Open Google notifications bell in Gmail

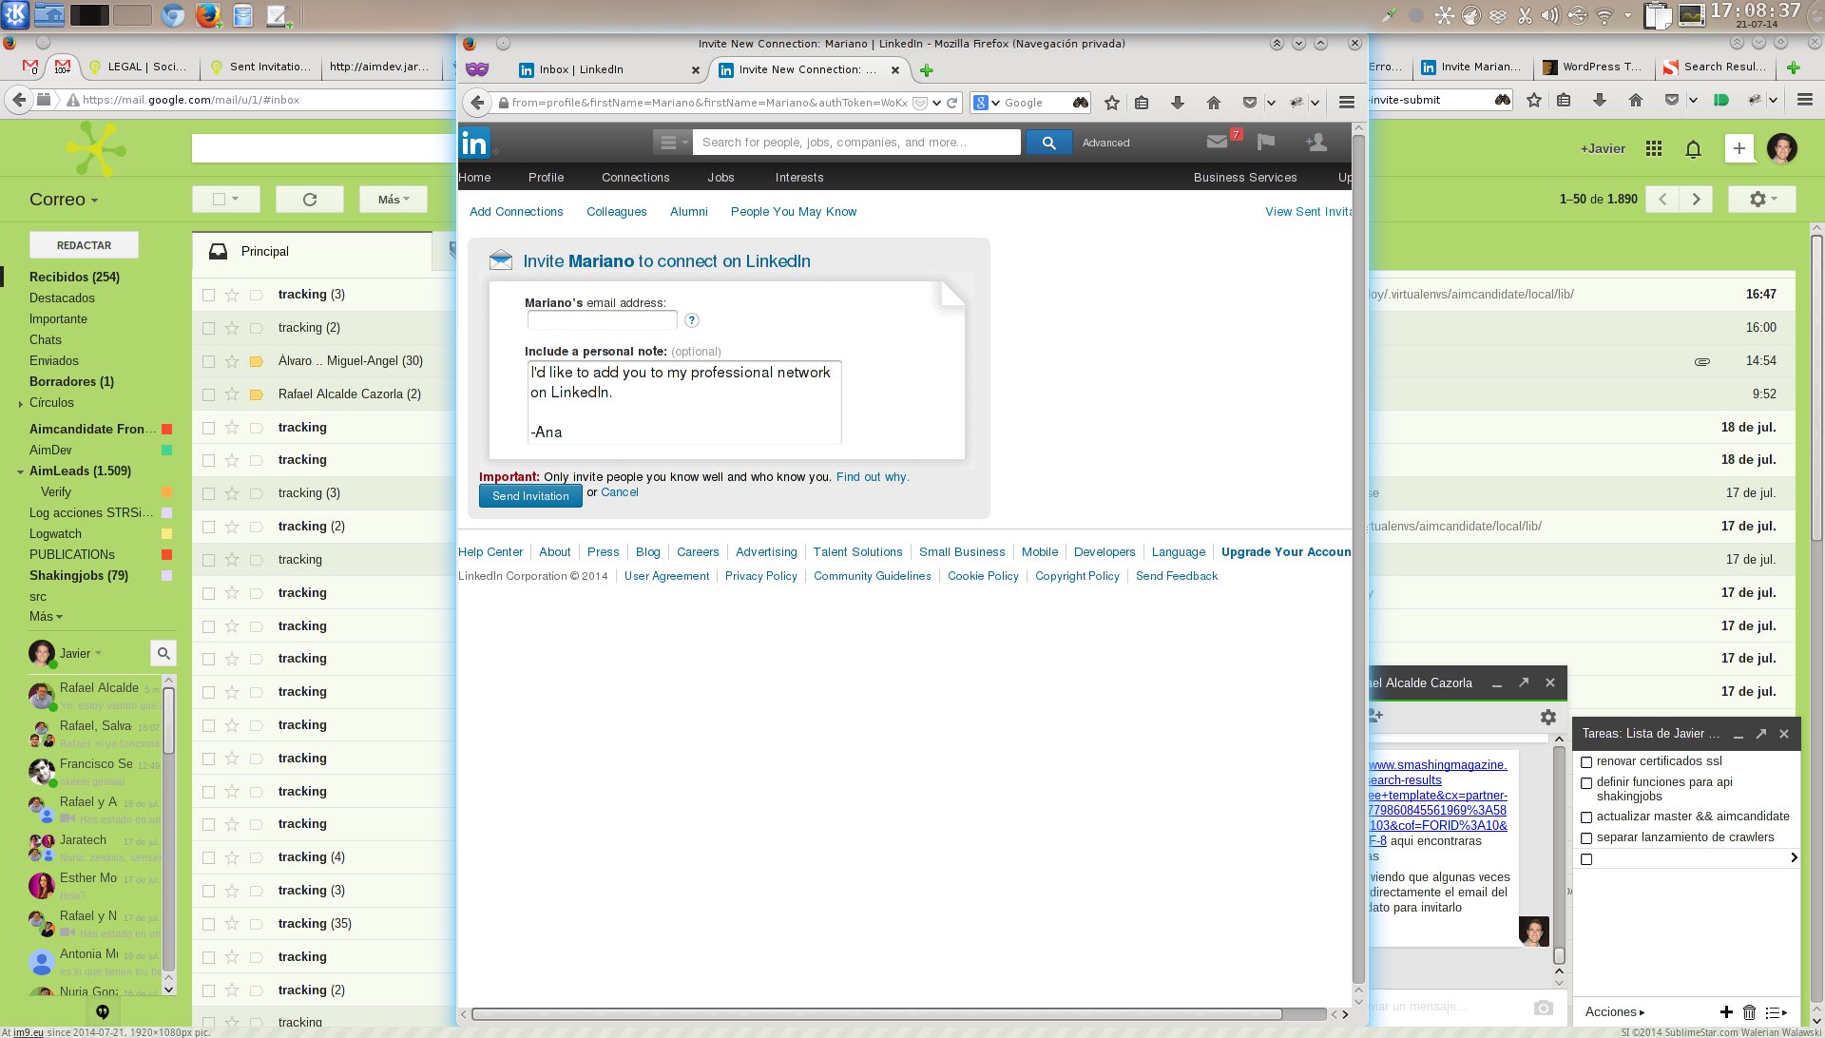(x=1693, y=149)
